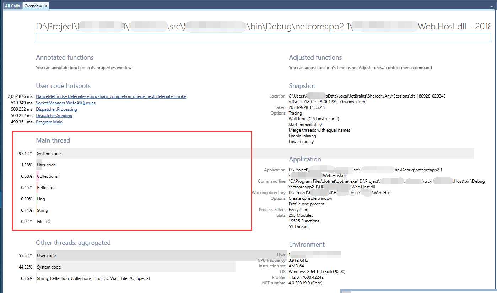497x293 pixels.
Task: Click the Snapshot heading
Action: tap(302, 86)
